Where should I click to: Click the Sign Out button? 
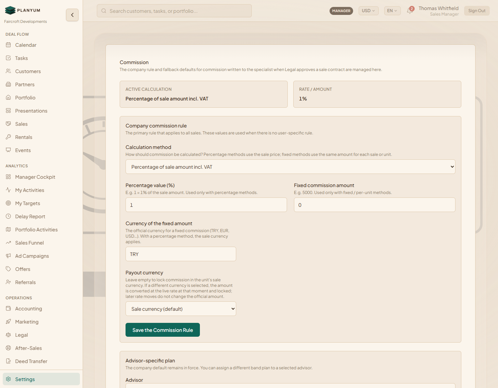pos(477,11)
